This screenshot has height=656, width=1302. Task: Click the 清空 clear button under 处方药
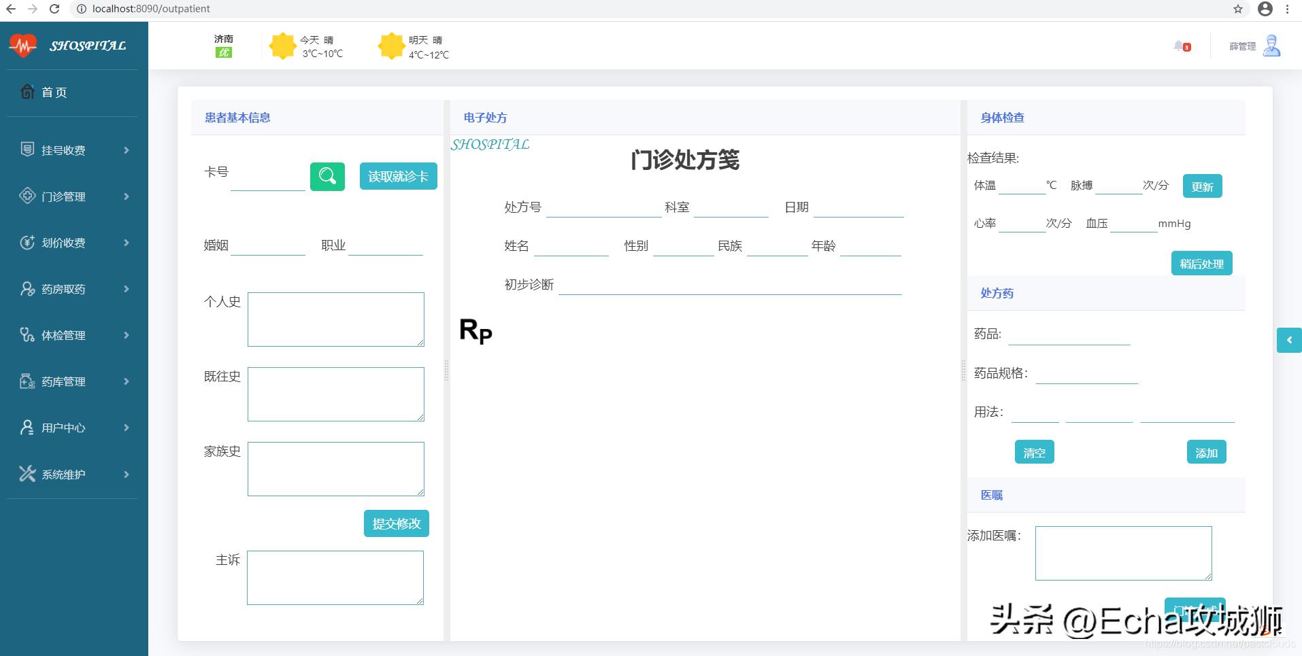point(1034,451)
